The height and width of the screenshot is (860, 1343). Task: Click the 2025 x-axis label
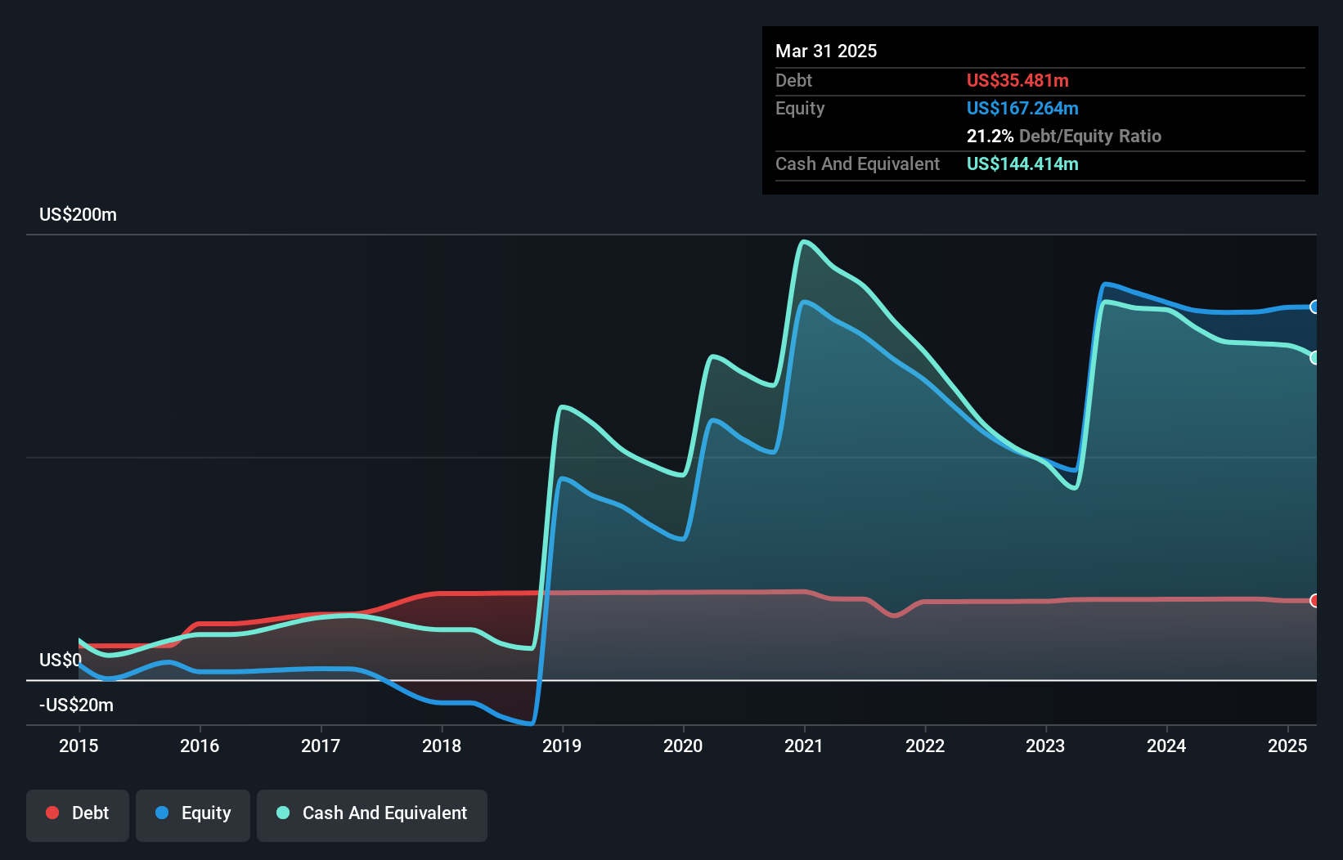[1287, 746]
